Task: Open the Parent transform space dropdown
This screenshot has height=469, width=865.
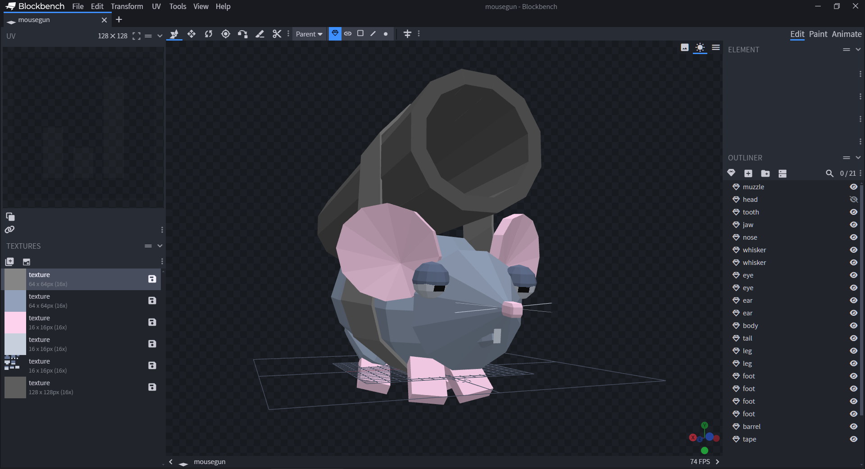Action: pos(309,34)
